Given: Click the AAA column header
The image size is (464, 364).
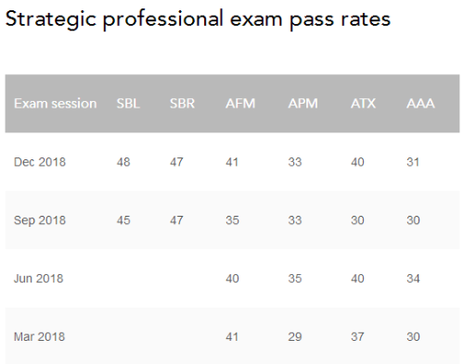Looking at the screenshot, I should click(420, 104).
